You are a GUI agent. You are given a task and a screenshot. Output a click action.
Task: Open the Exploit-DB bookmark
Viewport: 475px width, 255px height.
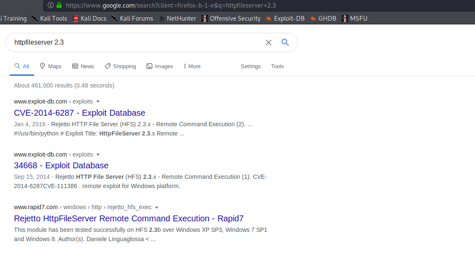(x=285, y=19)
